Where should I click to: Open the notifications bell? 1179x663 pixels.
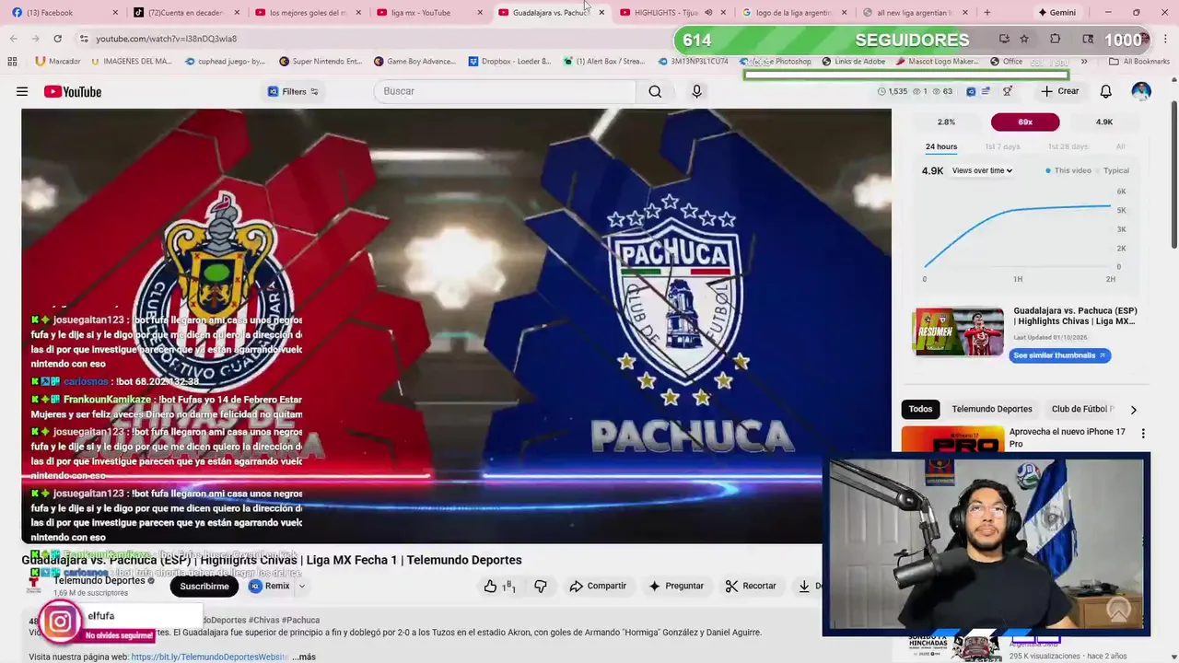[x=1105, y=91]
